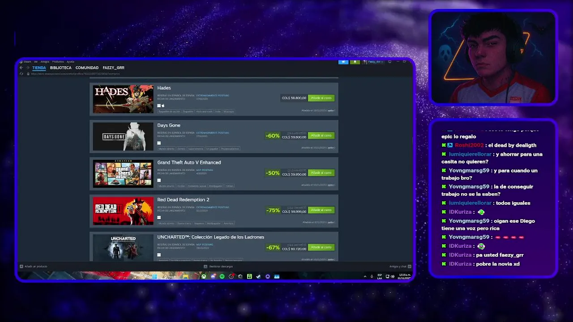Click streamer webcam overlay image
Screen dimensions: 573x322
tap(493, 57)
